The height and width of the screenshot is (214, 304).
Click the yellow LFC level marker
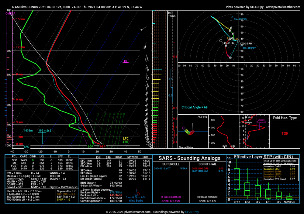click(126, 139)
